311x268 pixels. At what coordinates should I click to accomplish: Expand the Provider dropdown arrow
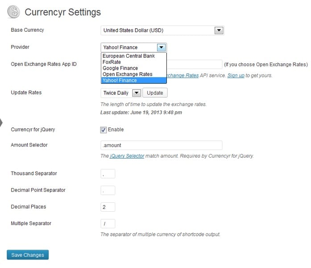tap(161, 47)
